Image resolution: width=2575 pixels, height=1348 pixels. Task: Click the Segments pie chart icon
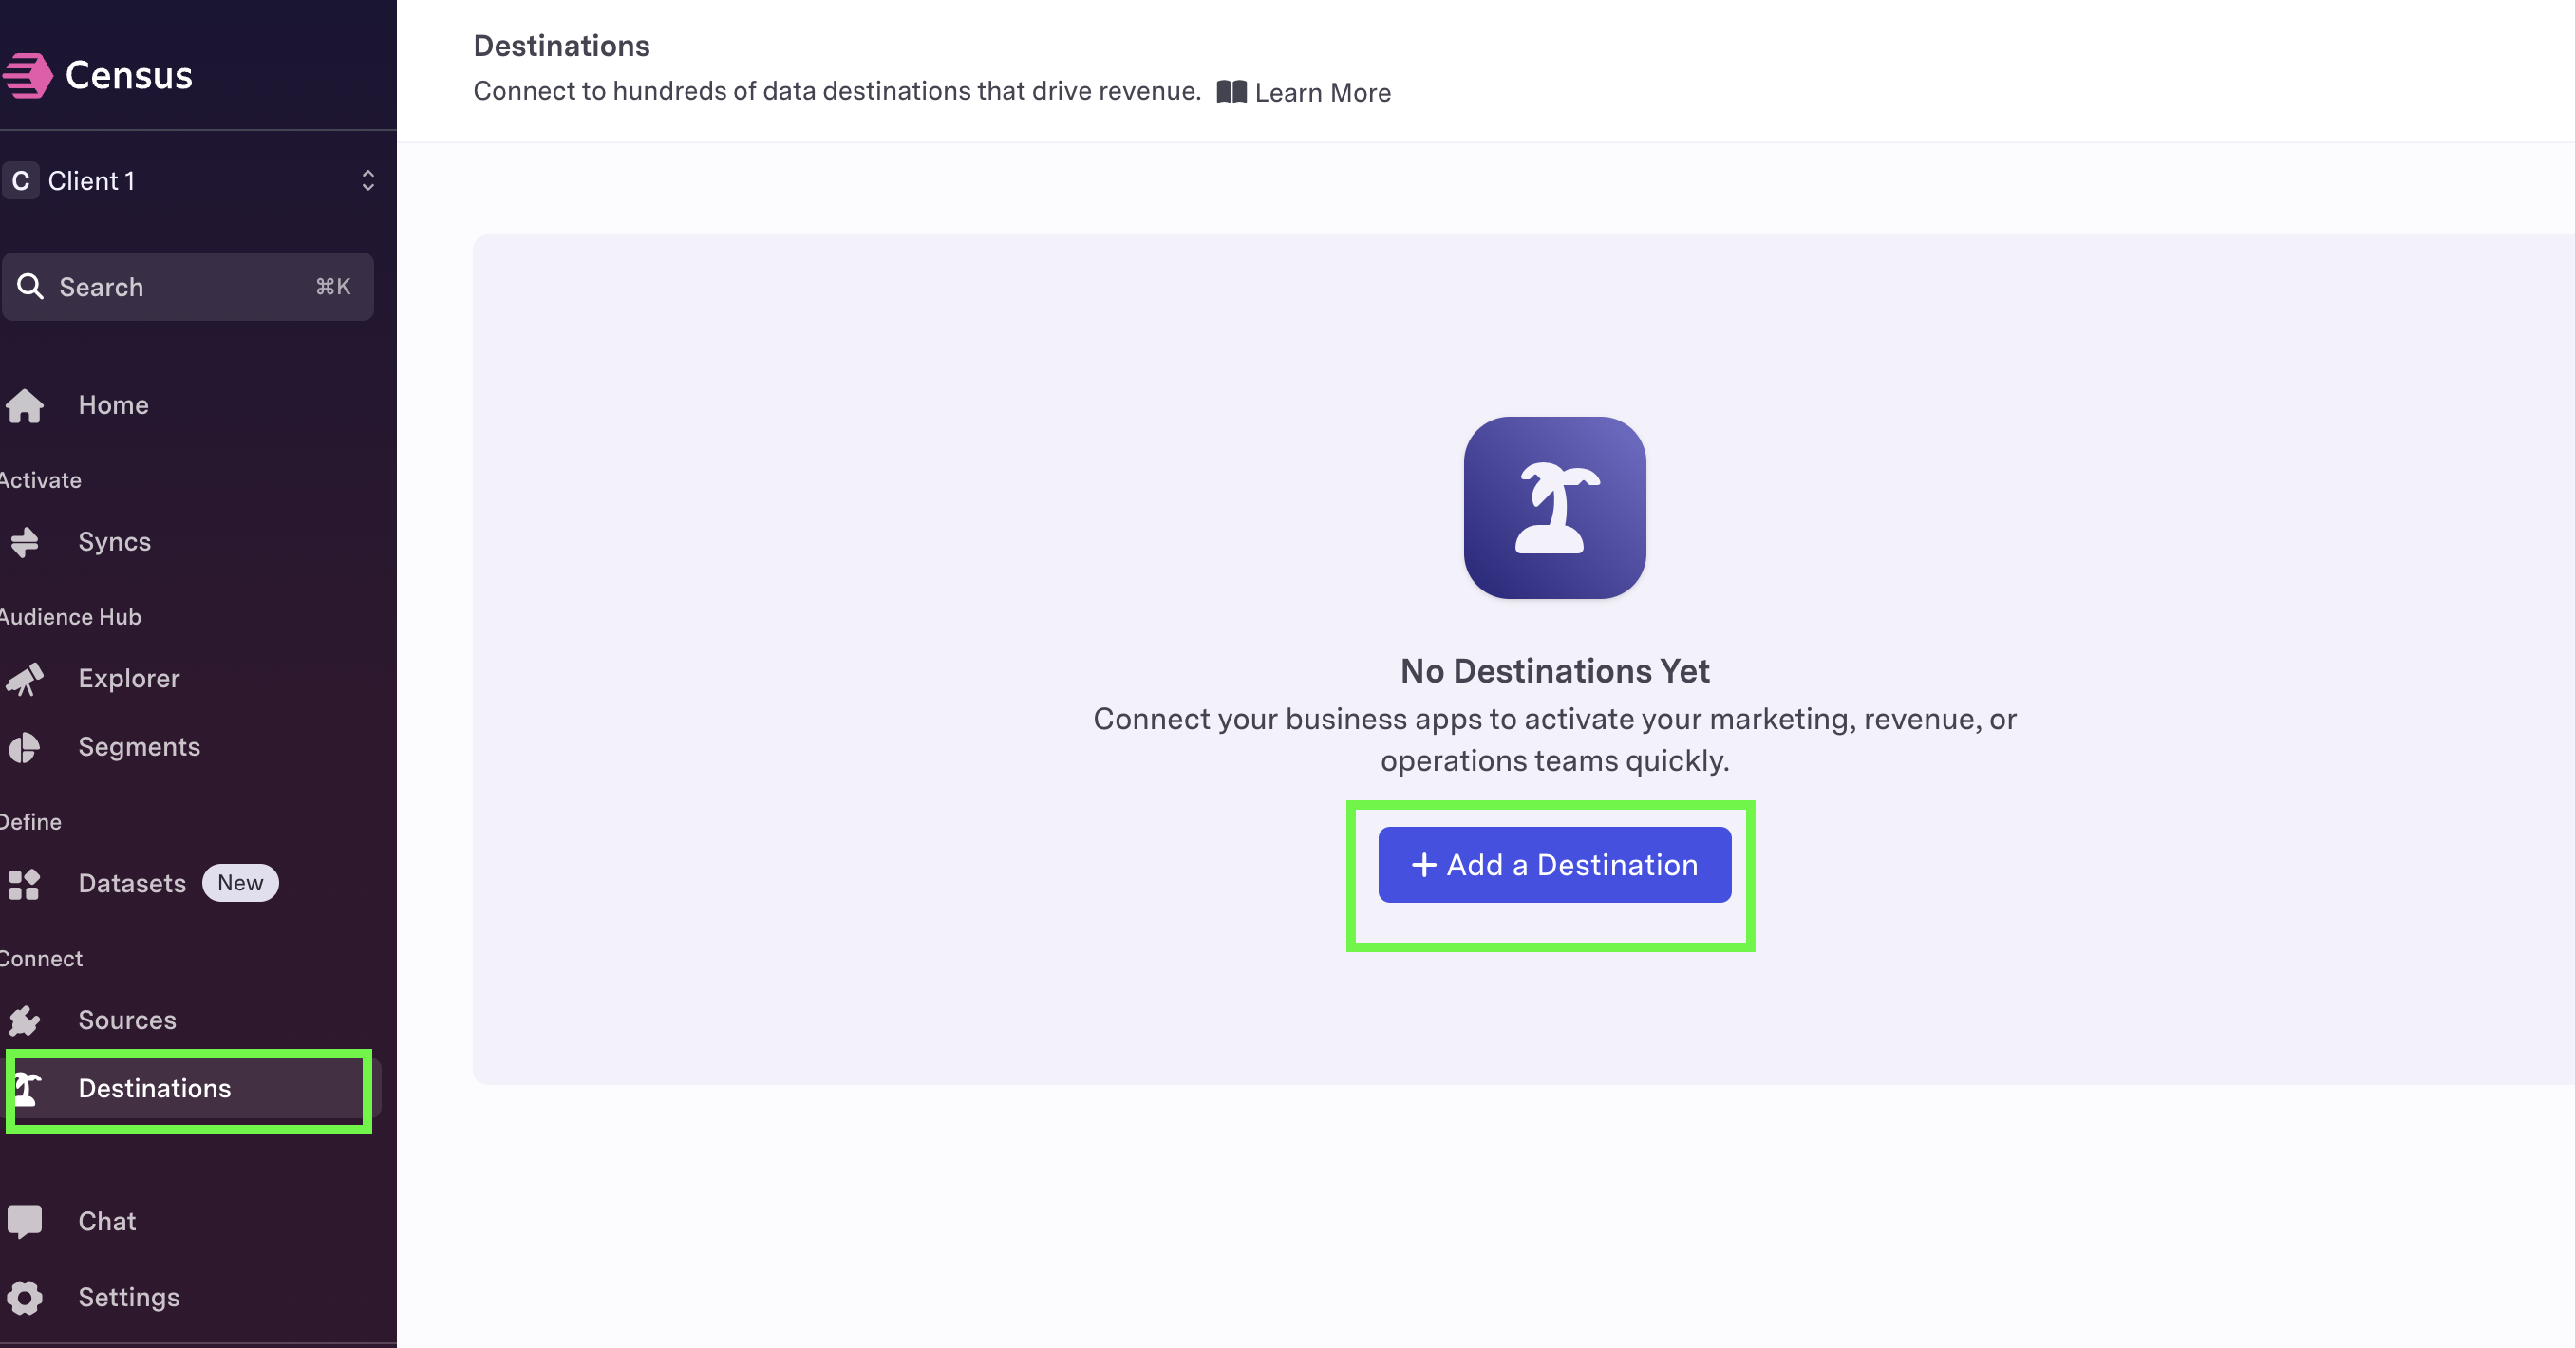[x=24, y=747]
